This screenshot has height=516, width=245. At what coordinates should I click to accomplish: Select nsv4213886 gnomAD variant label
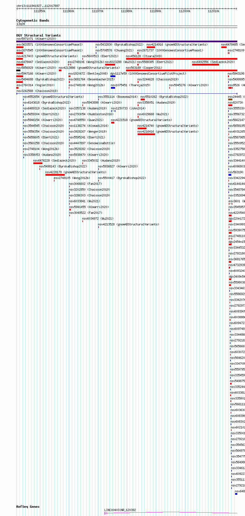(89, 68)
